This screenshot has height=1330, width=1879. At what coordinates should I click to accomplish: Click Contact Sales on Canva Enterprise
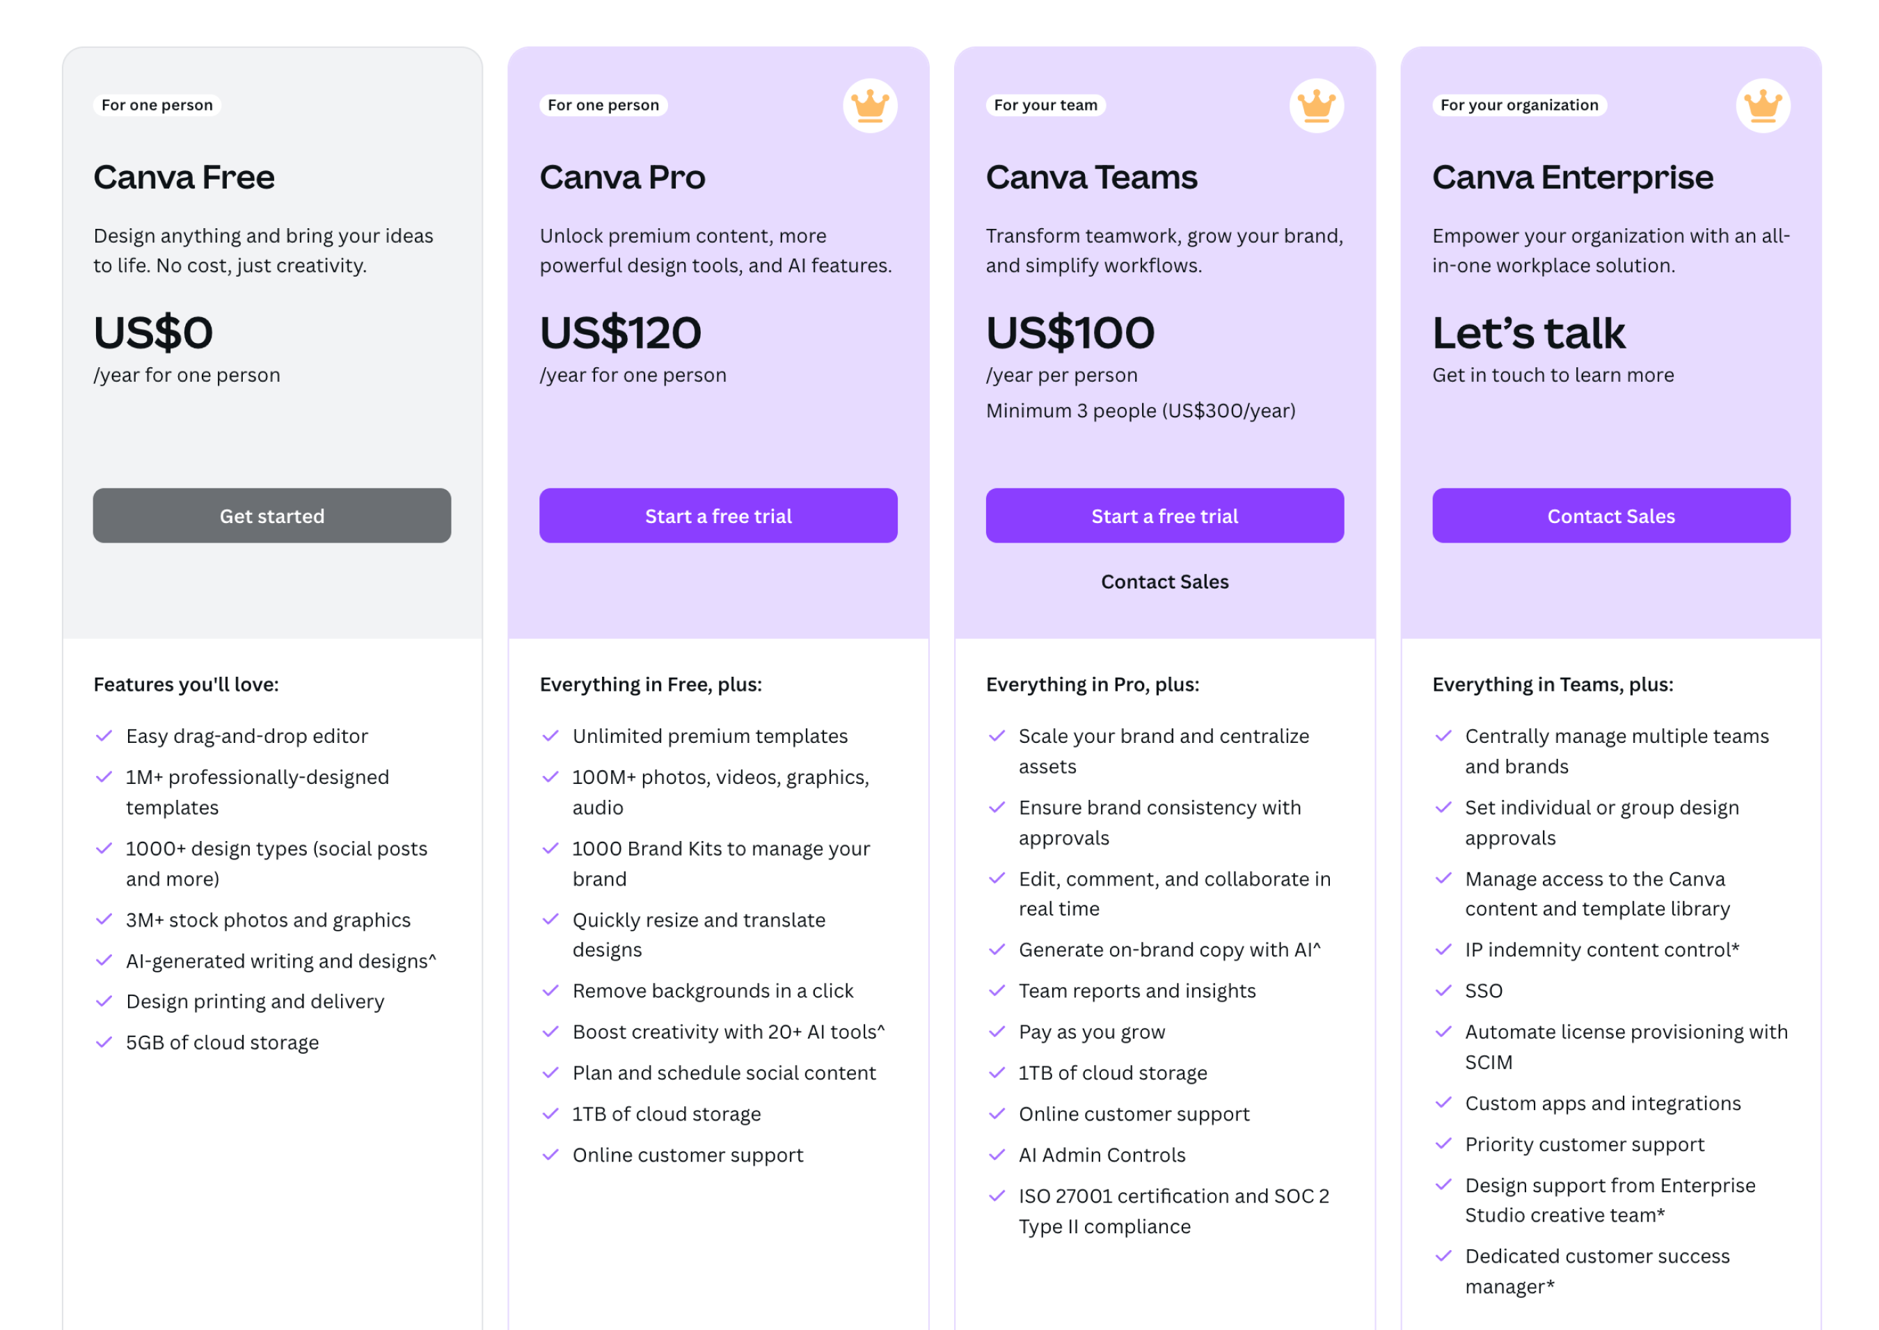click(x=1610, y=515)
